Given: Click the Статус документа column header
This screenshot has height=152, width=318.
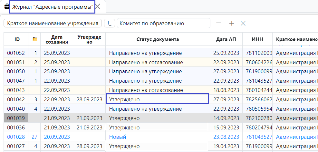Looking at the screenshot, I should 158,39.
